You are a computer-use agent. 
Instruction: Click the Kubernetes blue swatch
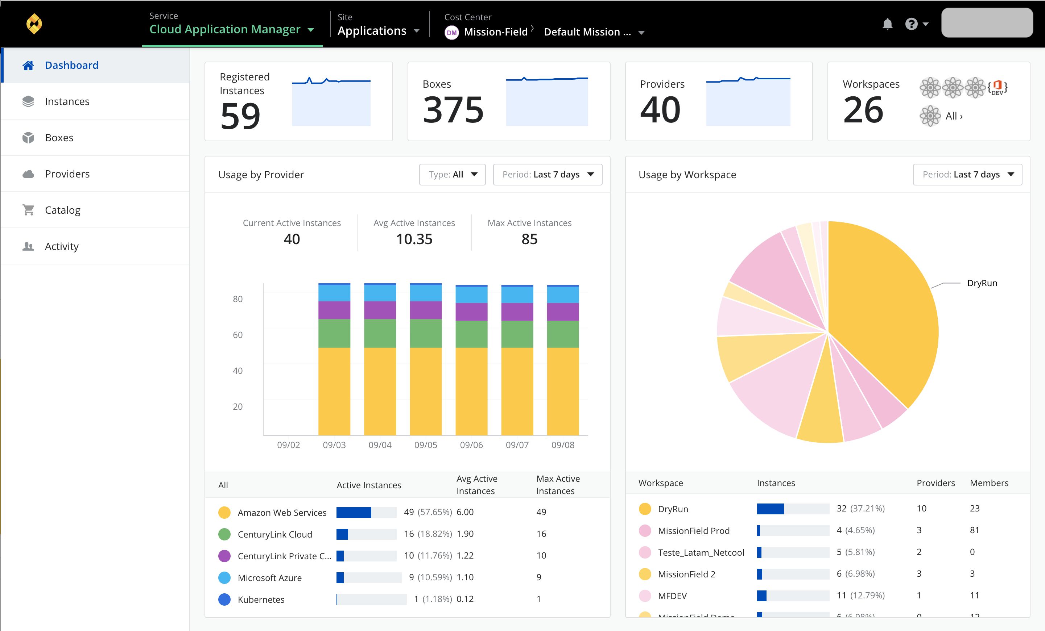click(224, 599)
